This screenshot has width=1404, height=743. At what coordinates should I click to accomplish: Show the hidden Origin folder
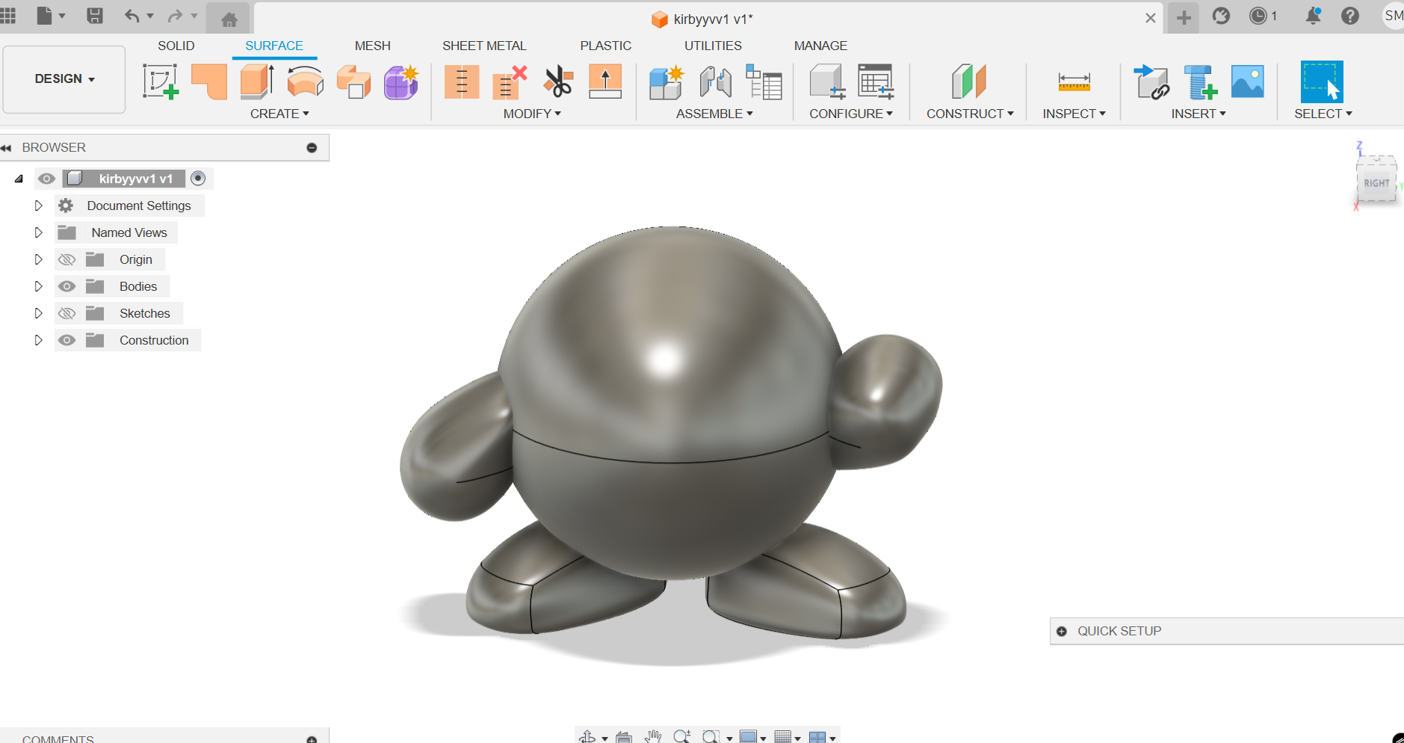click(67, 259)
